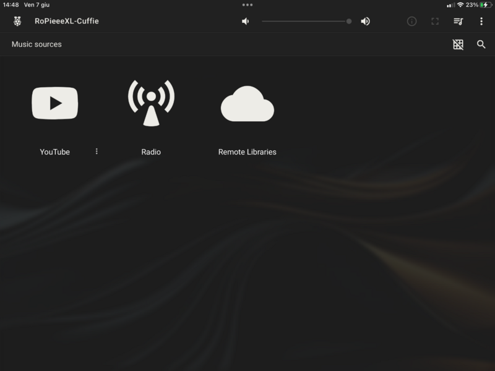The height and width of the screenshot is (371, 495).
Task: Toggle the fullscreen now playing view
Action: 435,21
